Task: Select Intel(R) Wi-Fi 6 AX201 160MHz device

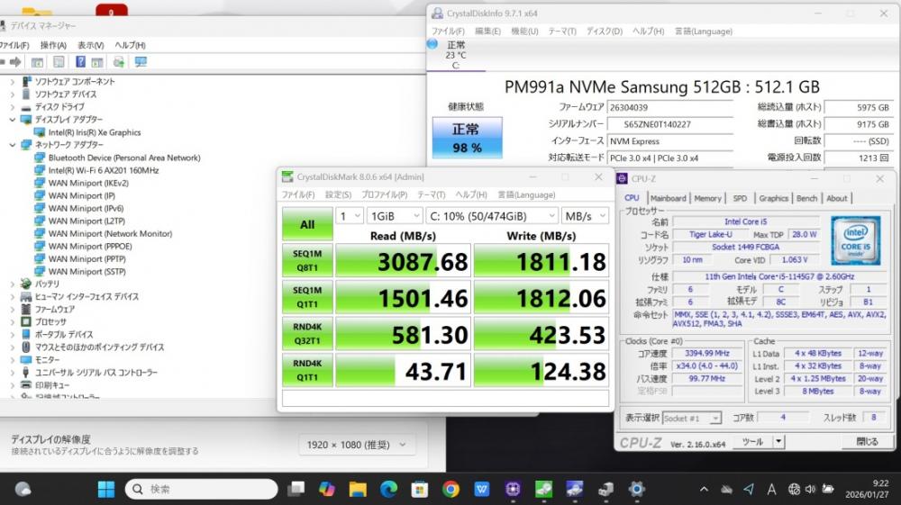Action: pyautogui.click(x=103, y=170)
